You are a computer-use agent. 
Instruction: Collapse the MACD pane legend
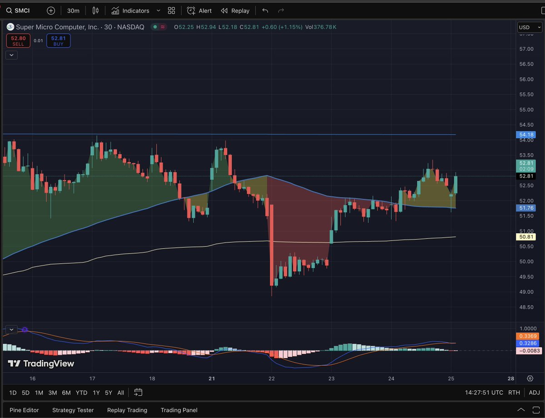coord(11,329)
